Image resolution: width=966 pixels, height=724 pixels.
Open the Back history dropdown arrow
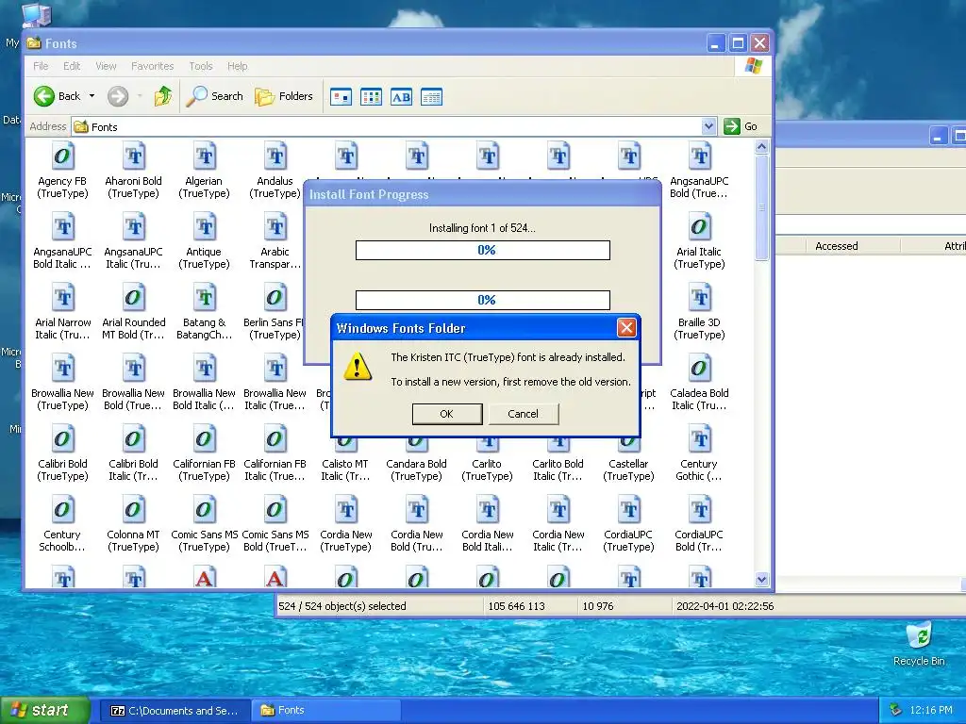click(92, 96)
